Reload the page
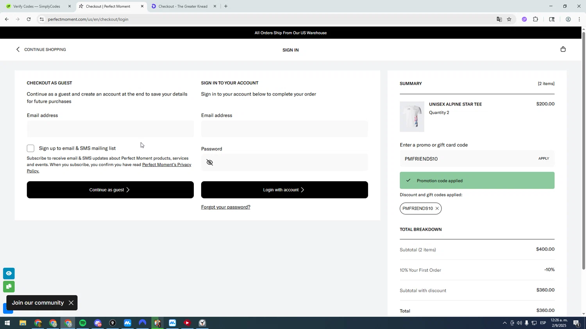The image size is (586, 329). [29, 19]
